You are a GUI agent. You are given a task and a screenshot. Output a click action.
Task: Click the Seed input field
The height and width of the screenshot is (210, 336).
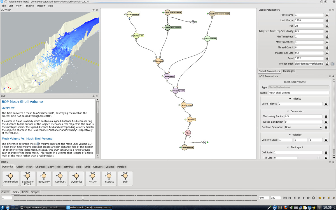309,59
